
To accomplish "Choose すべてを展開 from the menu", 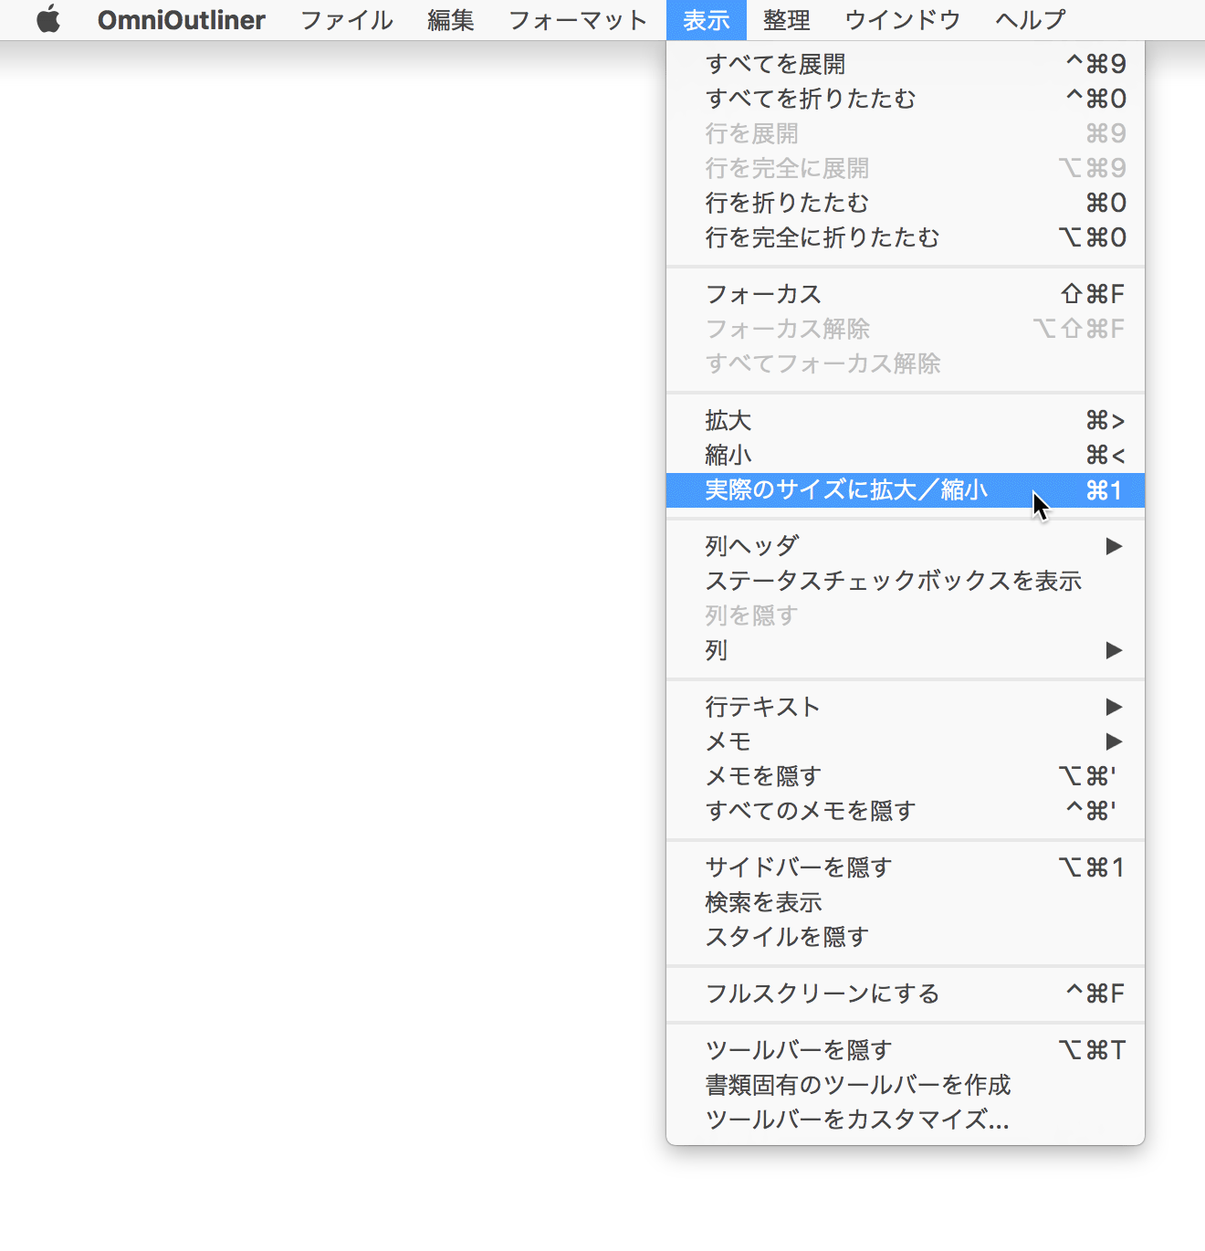I will [x=906, y=64].
